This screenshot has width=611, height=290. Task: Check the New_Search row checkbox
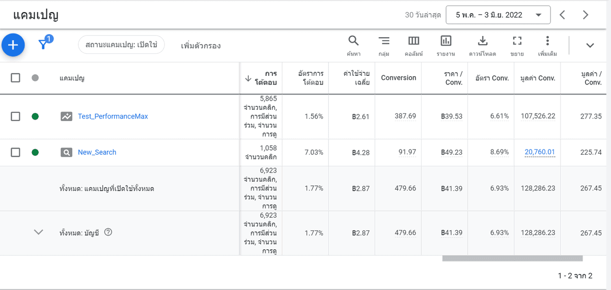(x=15, y=152)
